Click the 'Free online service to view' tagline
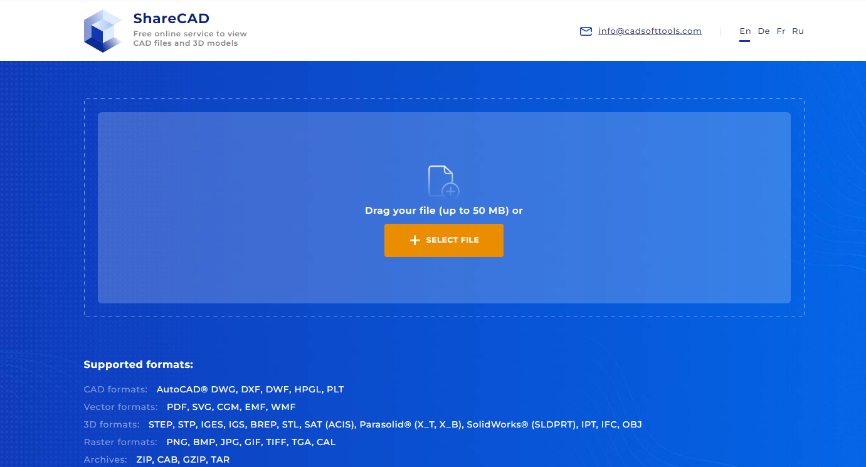Image resolution: width=866 pixels, height=467 pixels. pyautogui.click(x=190, y=34)
